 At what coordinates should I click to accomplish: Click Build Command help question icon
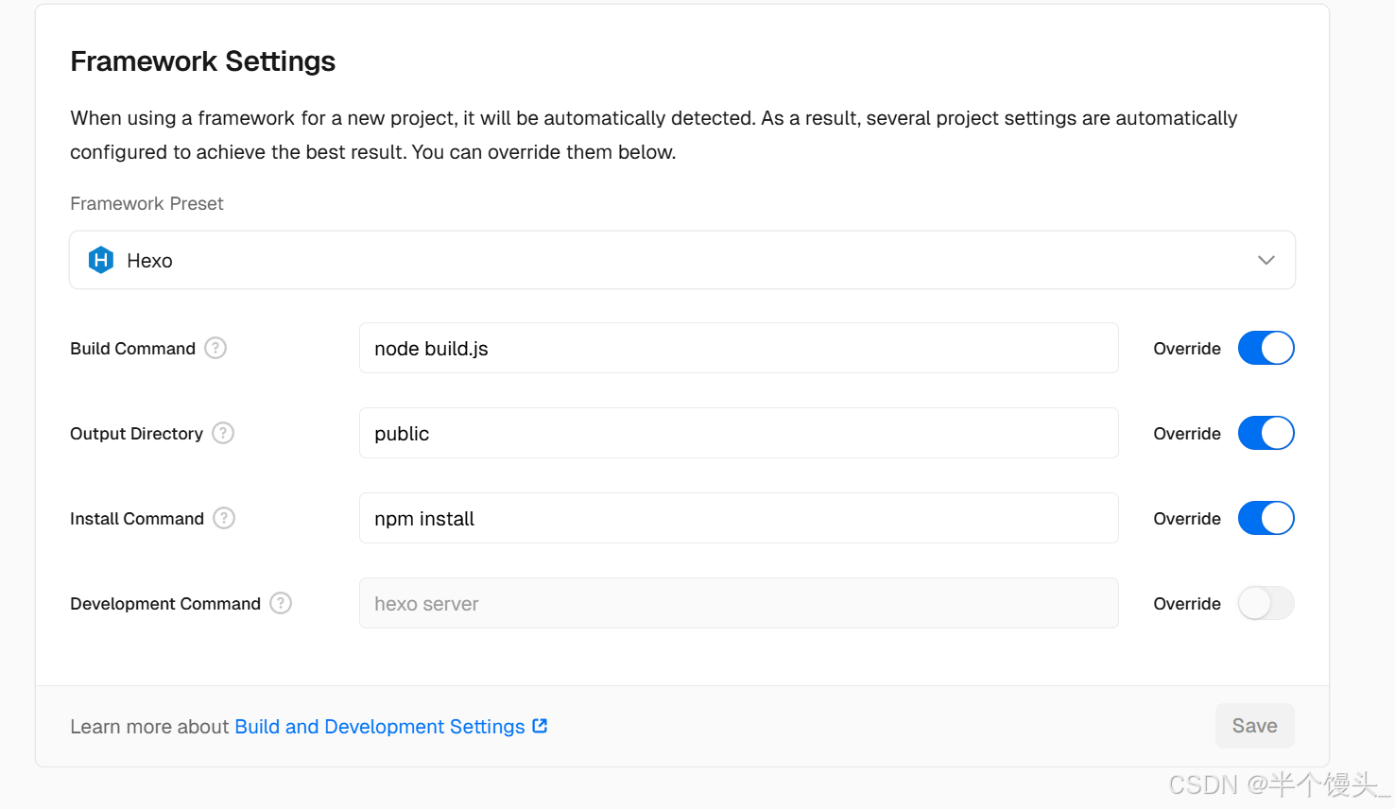click(x=215, y=348)
